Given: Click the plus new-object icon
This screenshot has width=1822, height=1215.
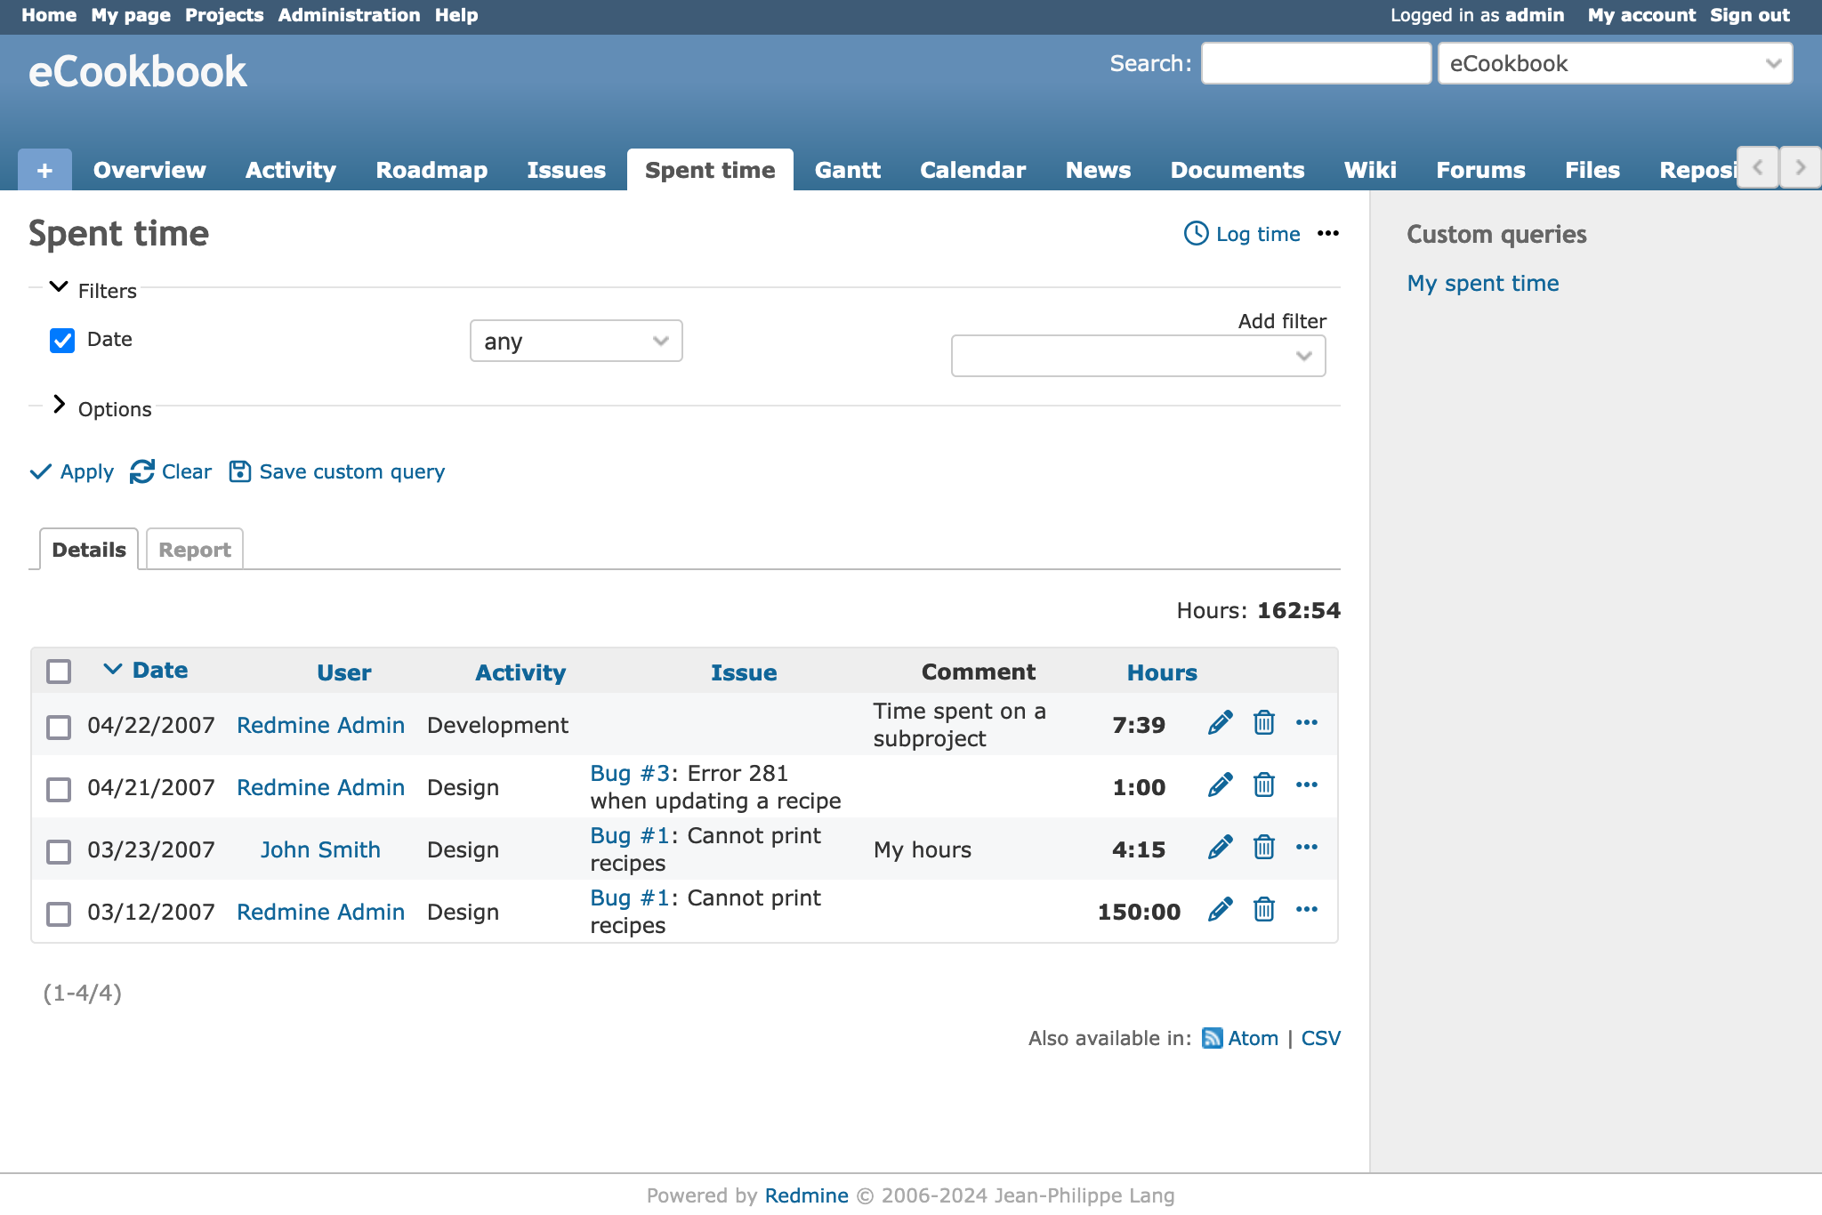Looking at the screenshot, I should pos(44,170).
